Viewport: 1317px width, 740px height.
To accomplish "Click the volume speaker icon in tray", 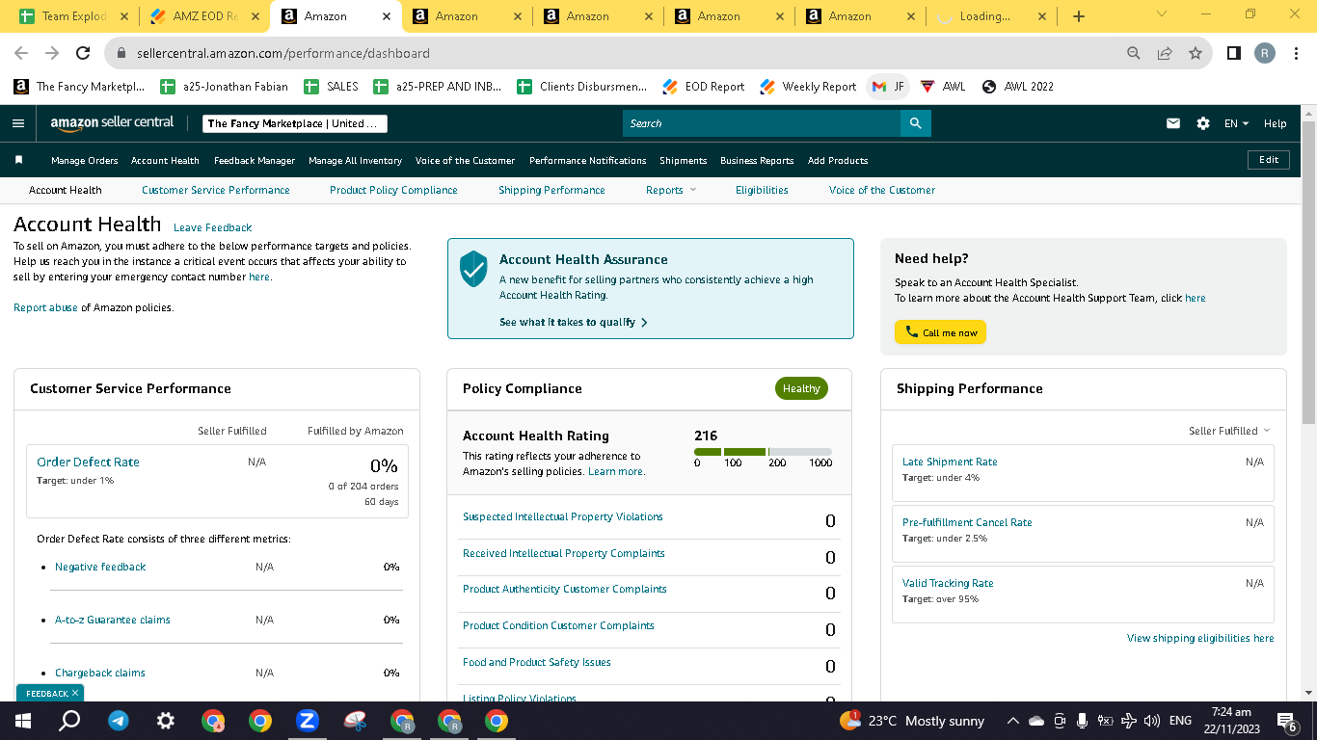I will coord(1151,721).
